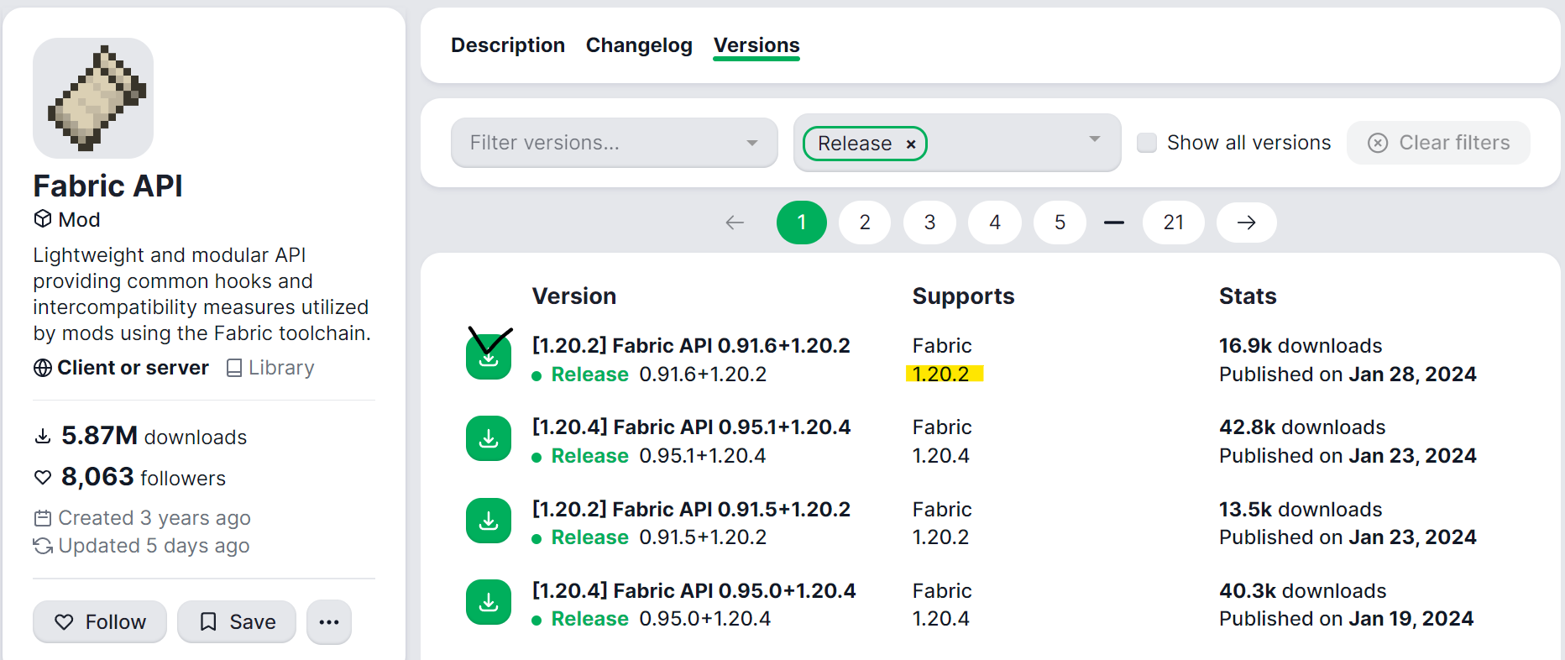Image resolution: width=1565 pixels, height=660 pixels.
Task: Click the Clear filters button
Action: pyautogui.click(x=1438, y=143)
